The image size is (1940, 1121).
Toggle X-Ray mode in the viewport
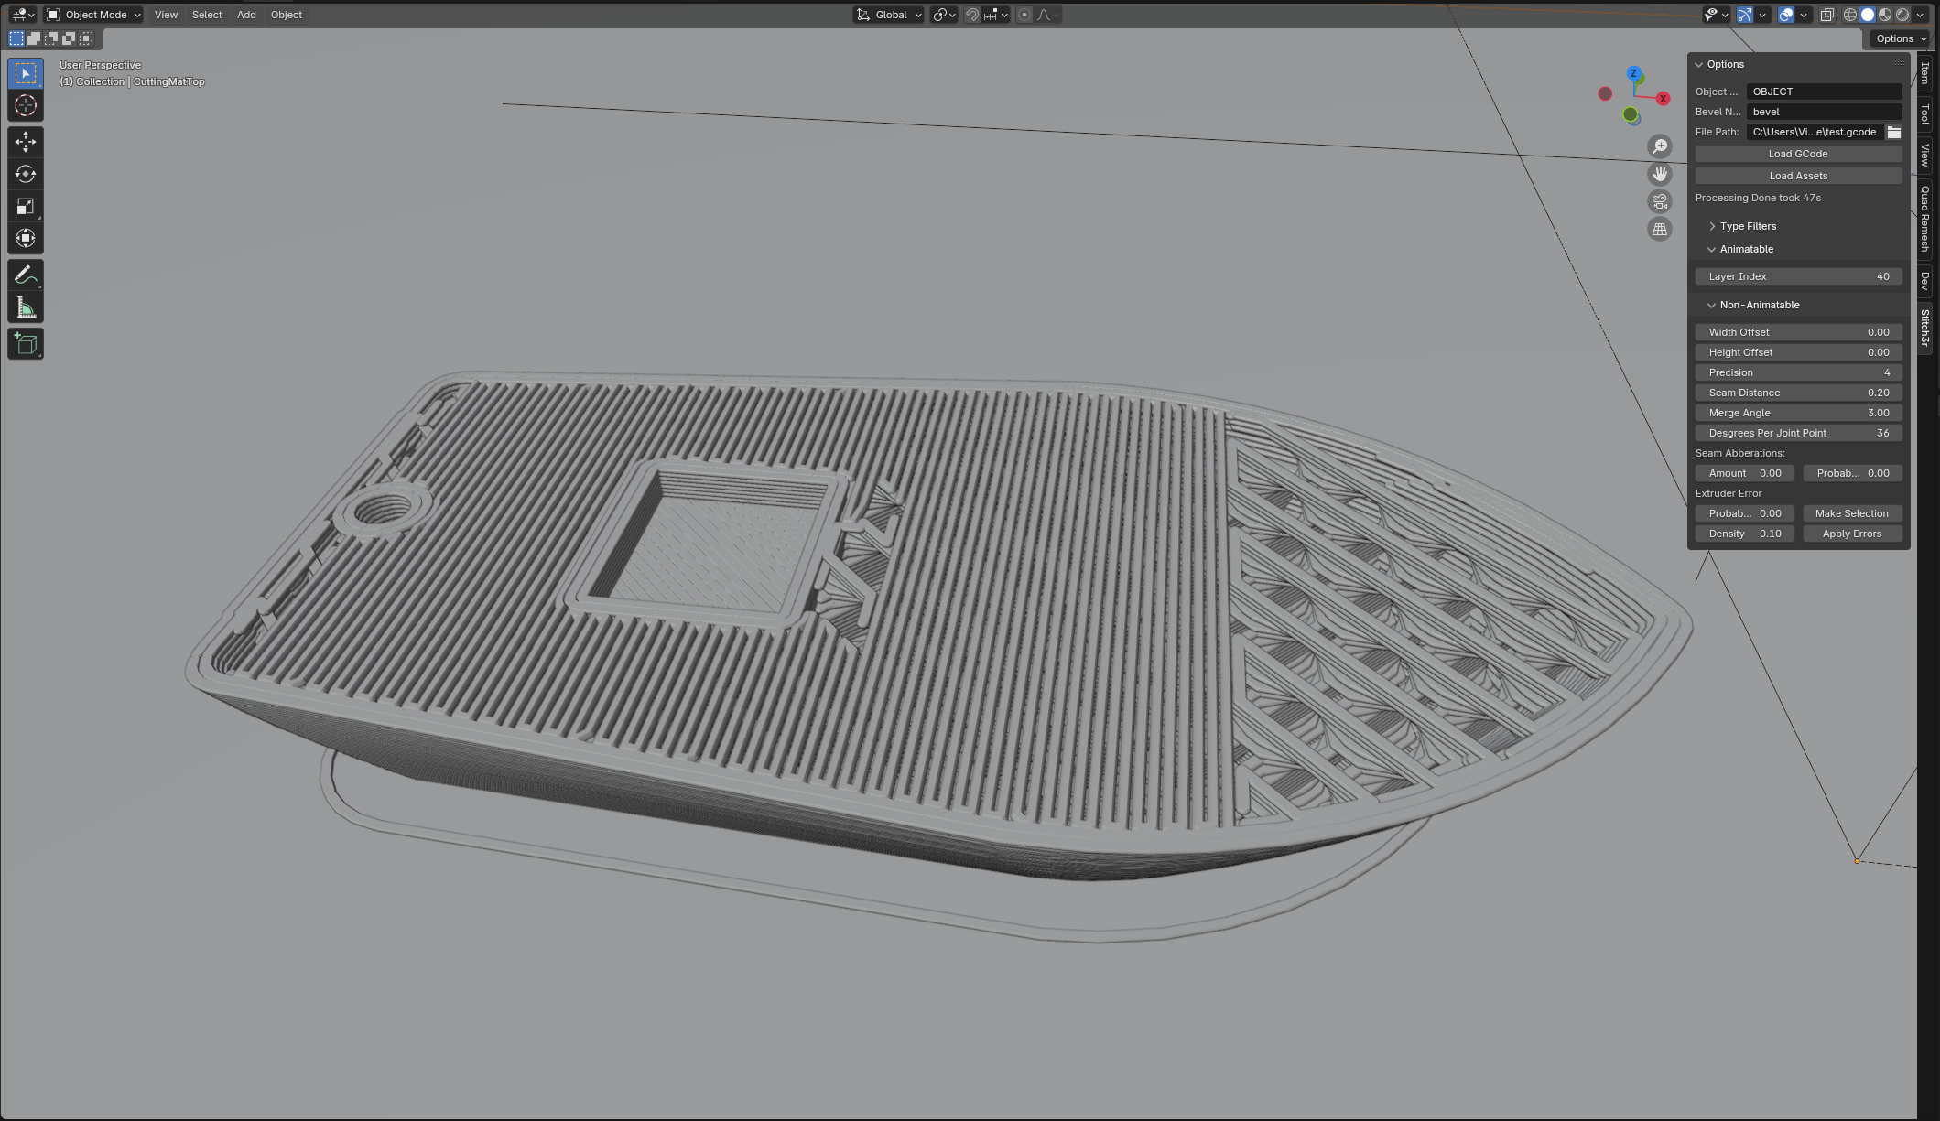(1827, 15)
